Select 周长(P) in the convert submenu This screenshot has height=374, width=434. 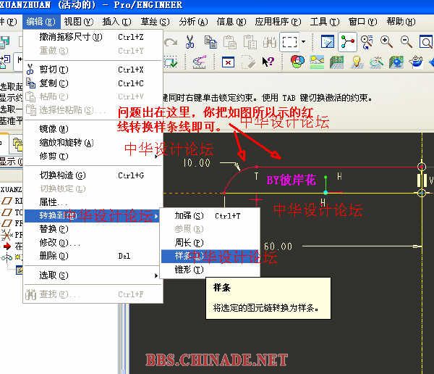click(x=210, y=243)
